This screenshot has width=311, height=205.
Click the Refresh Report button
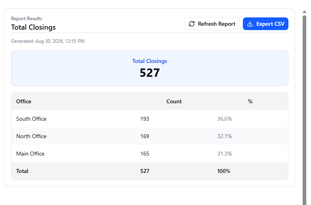tap(212, 24)
